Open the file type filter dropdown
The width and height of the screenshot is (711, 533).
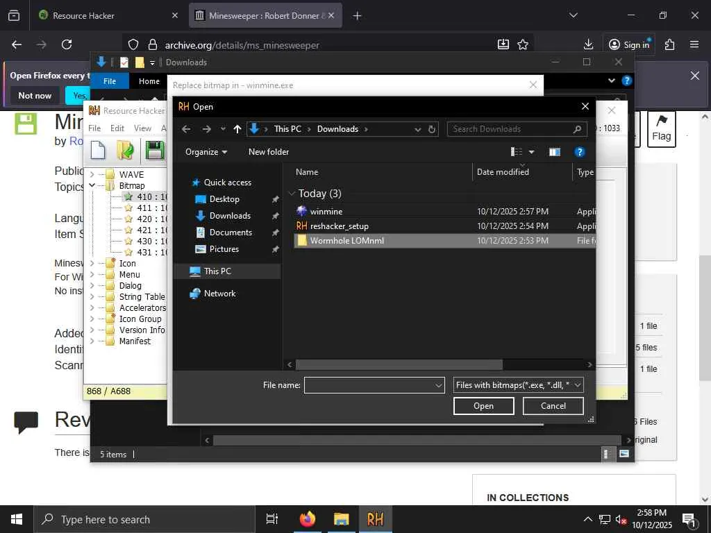tap(578, 384)
